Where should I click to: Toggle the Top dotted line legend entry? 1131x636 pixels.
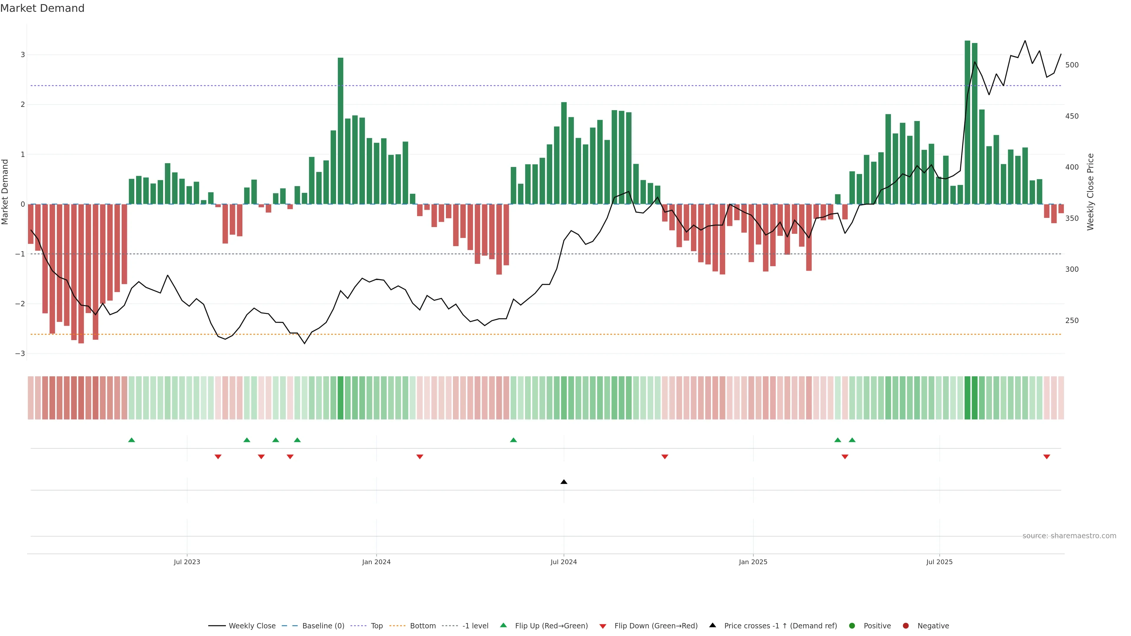point(376,625)
